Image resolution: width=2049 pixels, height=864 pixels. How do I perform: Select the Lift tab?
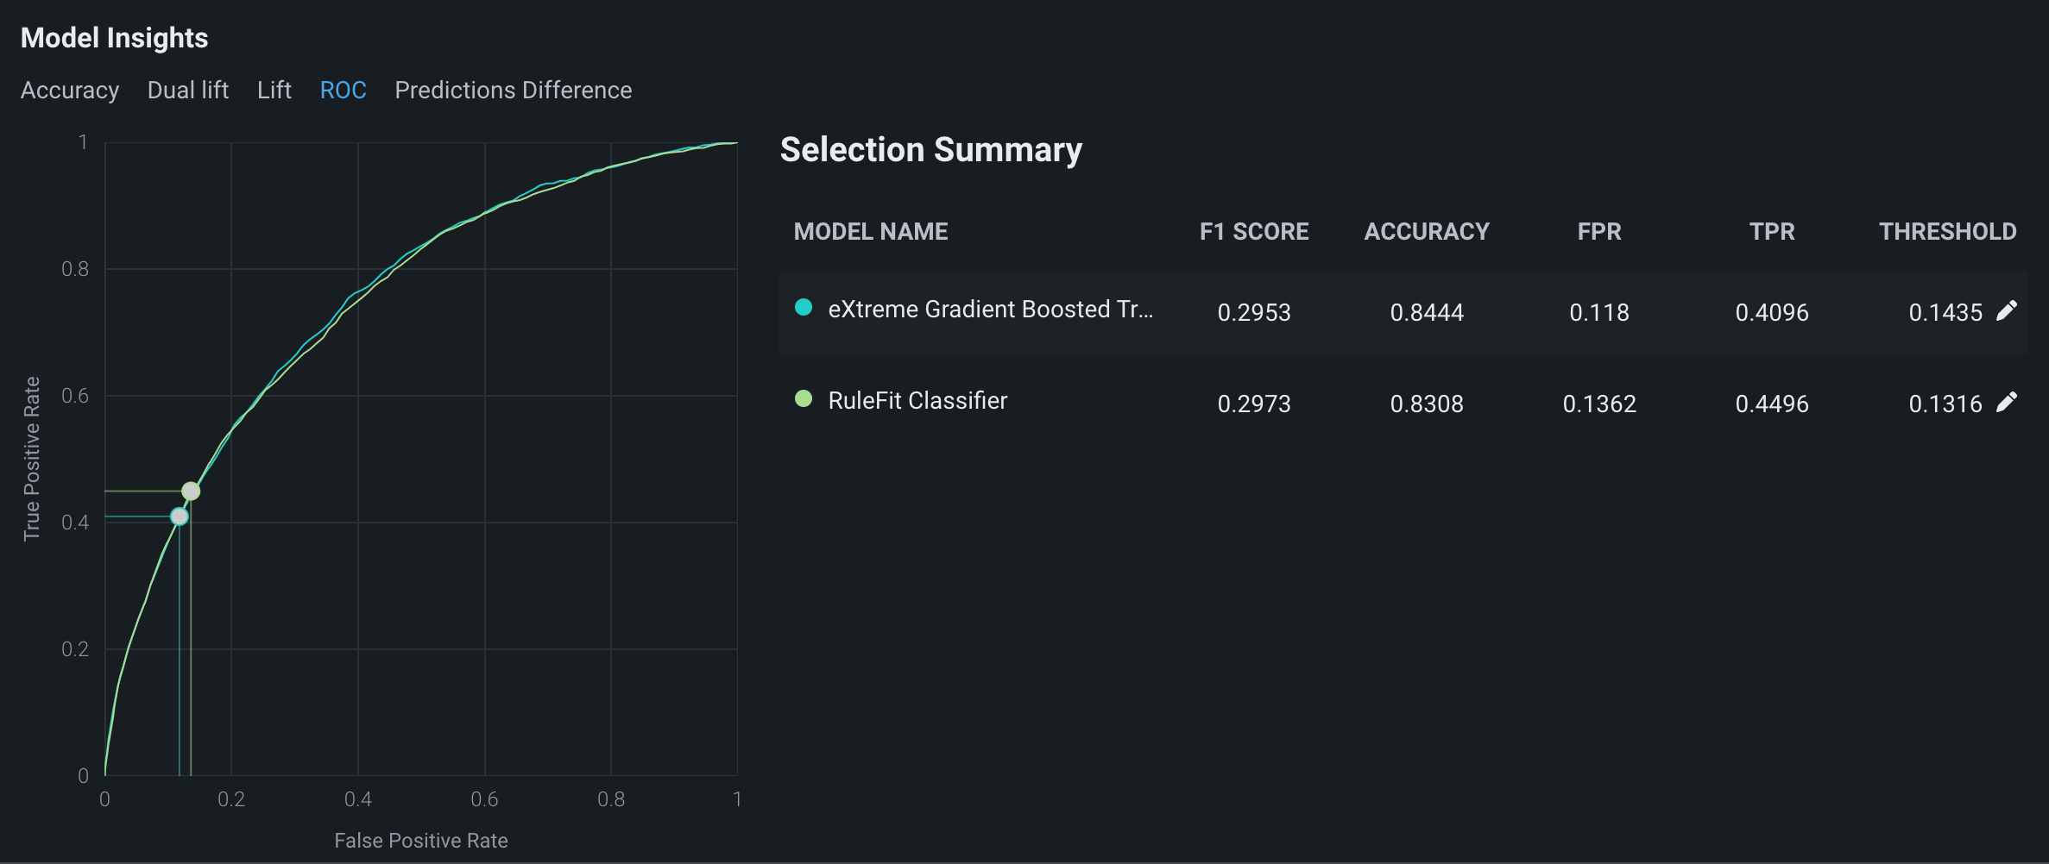point(274,91)
